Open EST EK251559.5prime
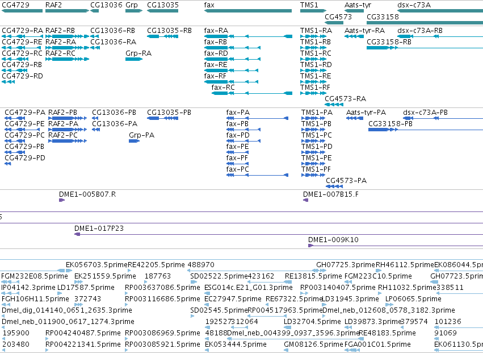 [x=106, y=276]
